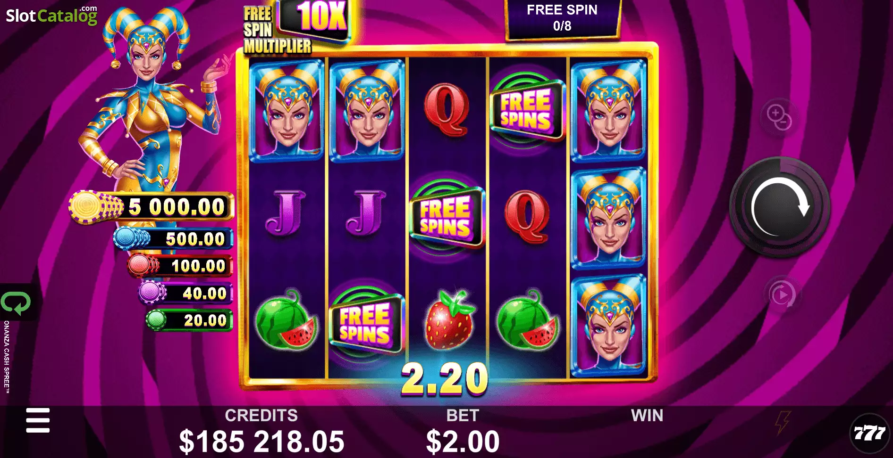Select the 20.00 green chip jackpot
This screenshot has height=458, width=893.
pos(189,320)
